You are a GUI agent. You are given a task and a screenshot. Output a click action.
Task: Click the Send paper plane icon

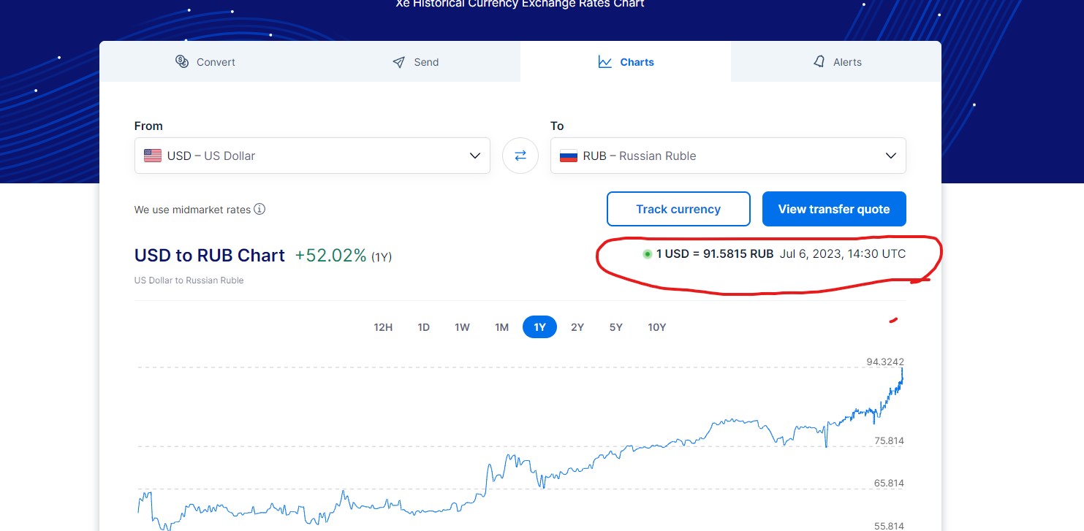tap(398, 62)
